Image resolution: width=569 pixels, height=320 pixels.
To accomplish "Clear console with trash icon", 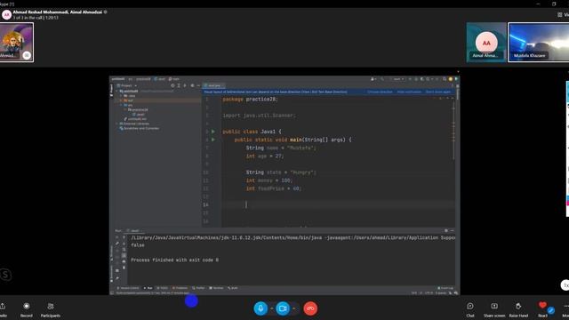I will click(x=124, y=268).
